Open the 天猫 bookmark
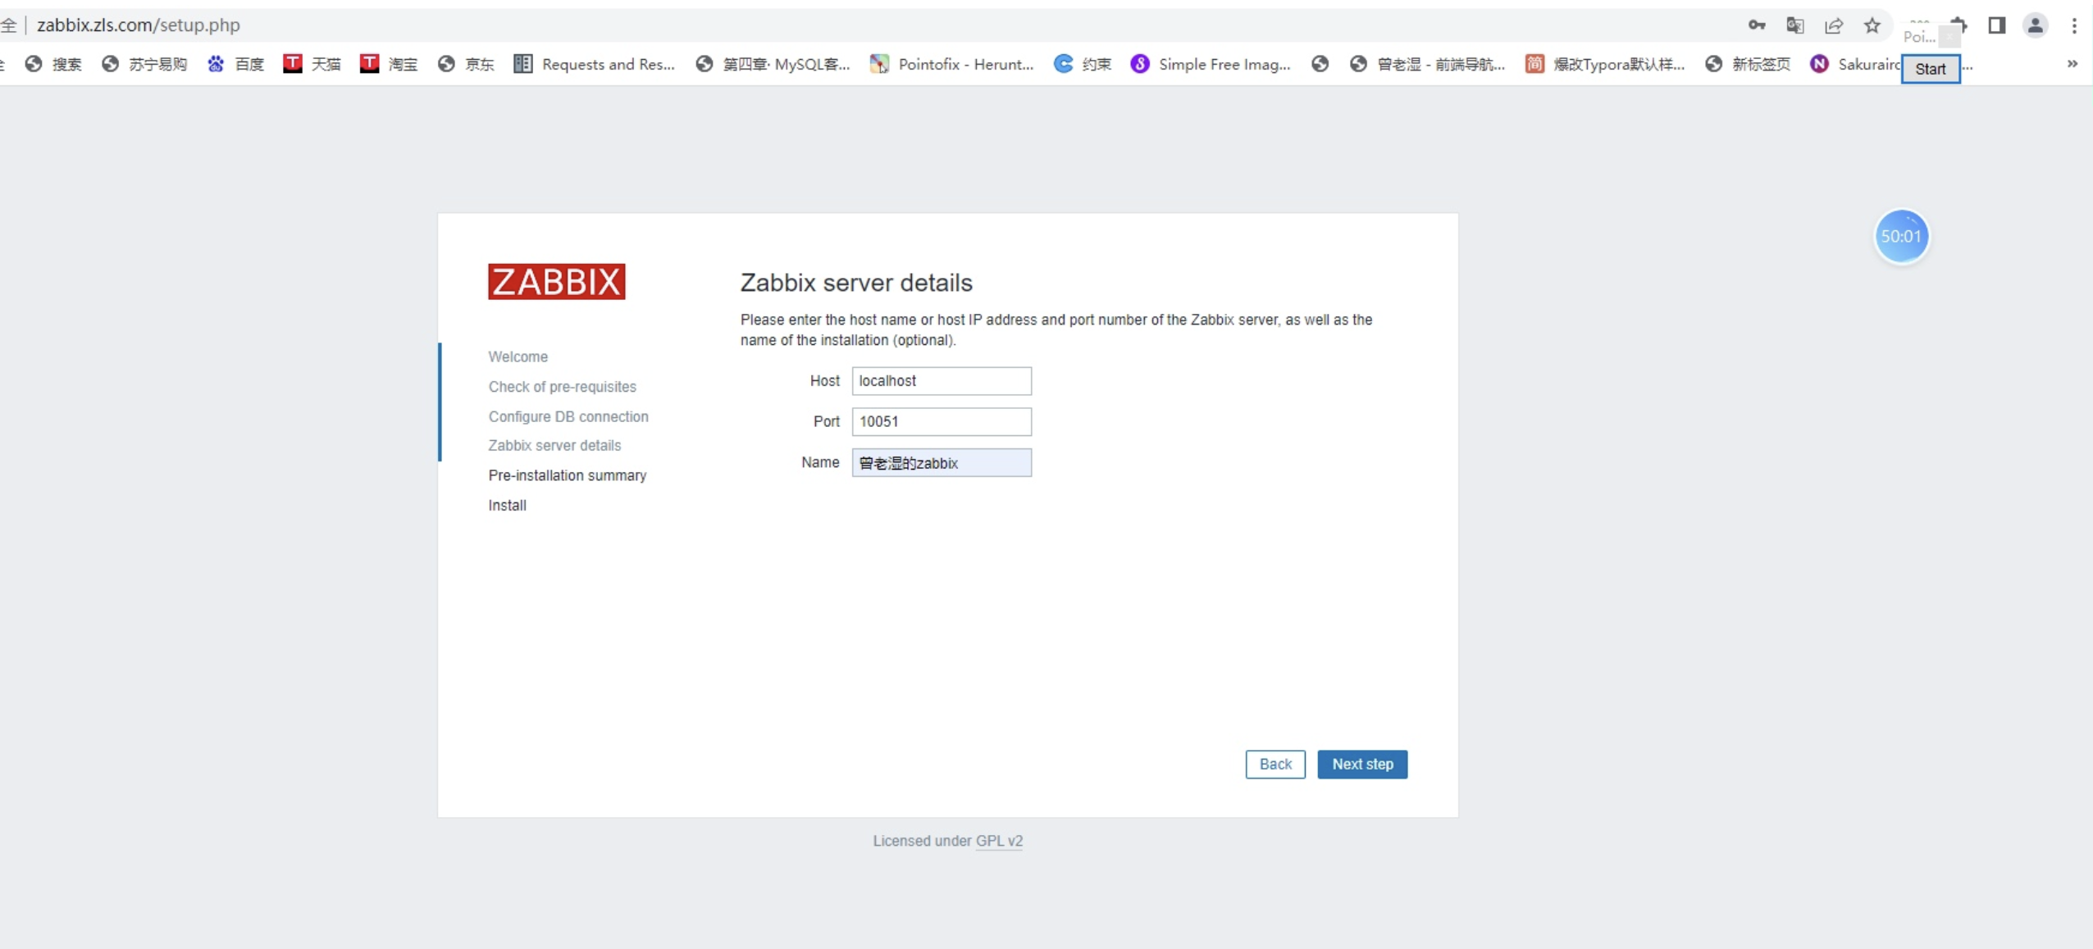Screen dimensions: 2093x949 coord(312,64)
